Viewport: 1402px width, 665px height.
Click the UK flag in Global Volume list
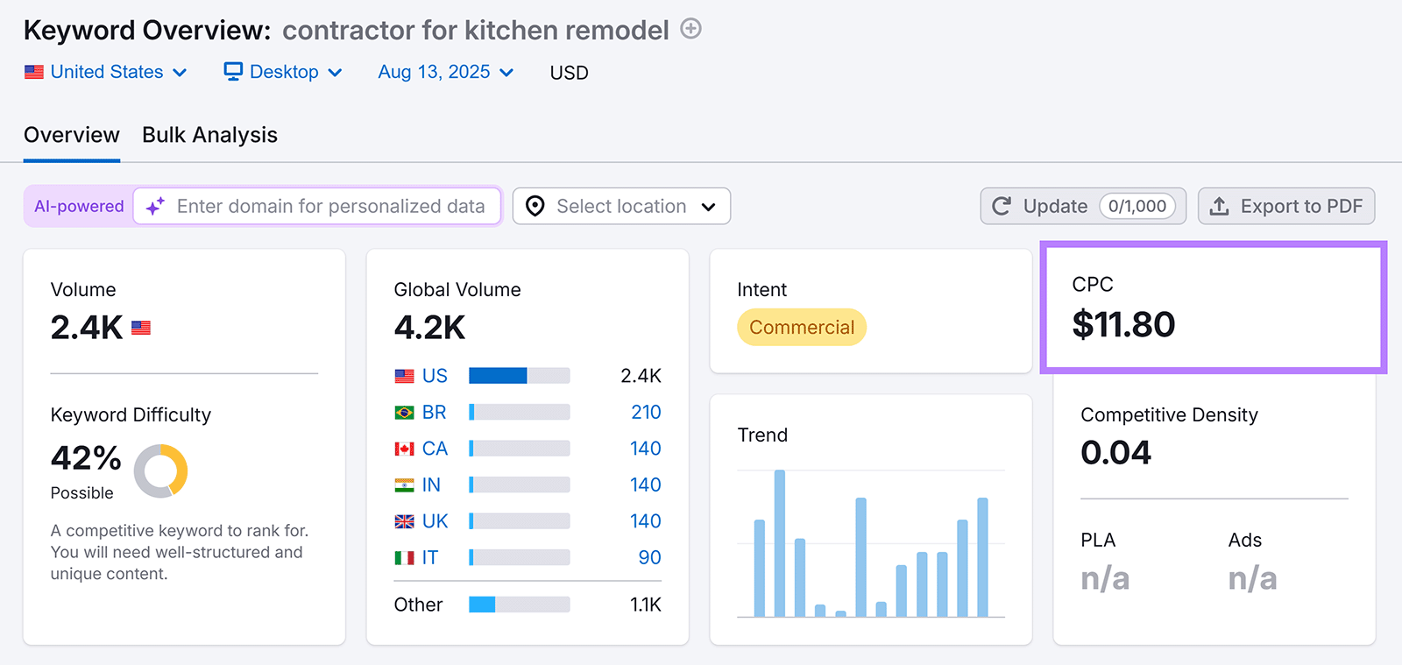tap(404, 520)
